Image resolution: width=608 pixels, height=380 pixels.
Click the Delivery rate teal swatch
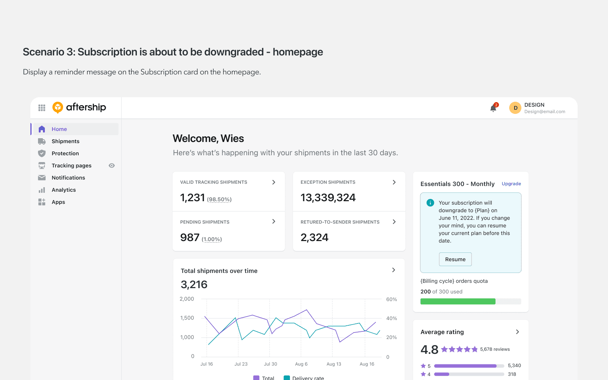(x=287, y=378)
